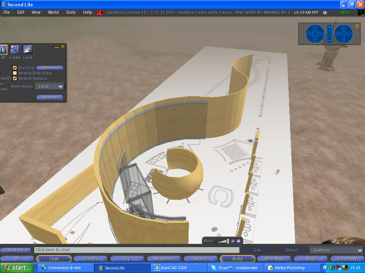
Task: Open the Ruler mode Local dropdown
Action: (50, 86)
